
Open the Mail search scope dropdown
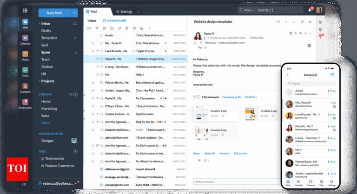click(x=248, y=10)
